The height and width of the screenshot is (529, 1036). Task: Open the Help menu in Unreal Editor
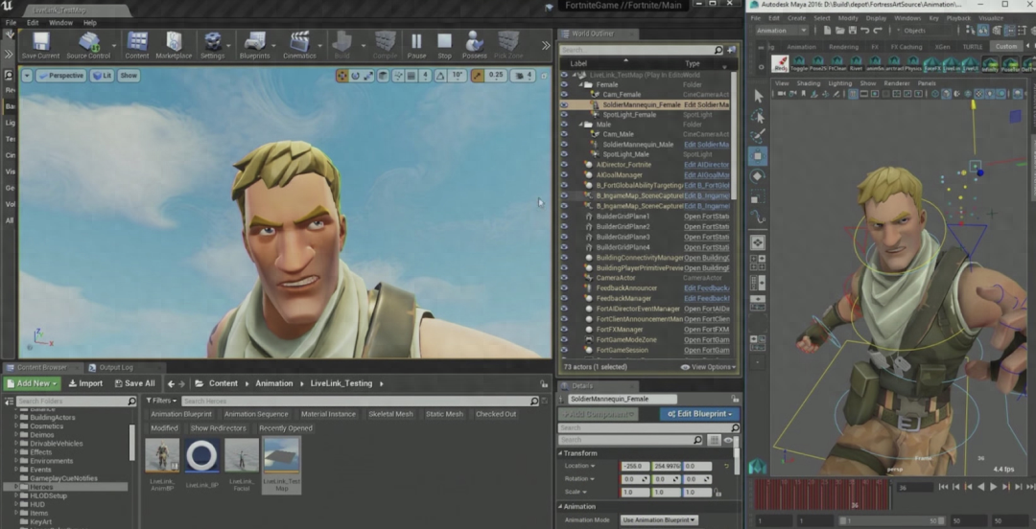pos(90,22)
